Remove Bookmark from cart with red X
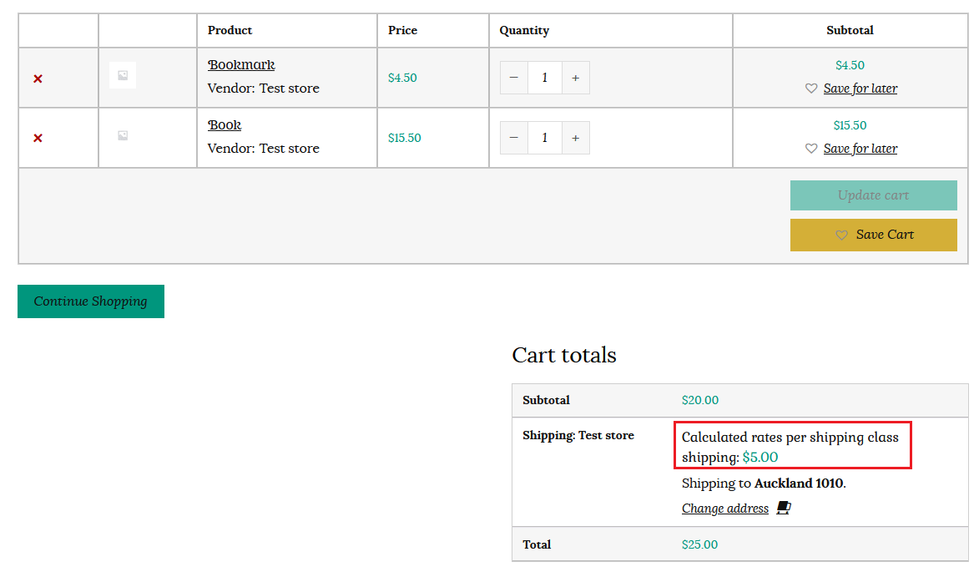Viewport: 979px width, 567px height. pos(38,78)
